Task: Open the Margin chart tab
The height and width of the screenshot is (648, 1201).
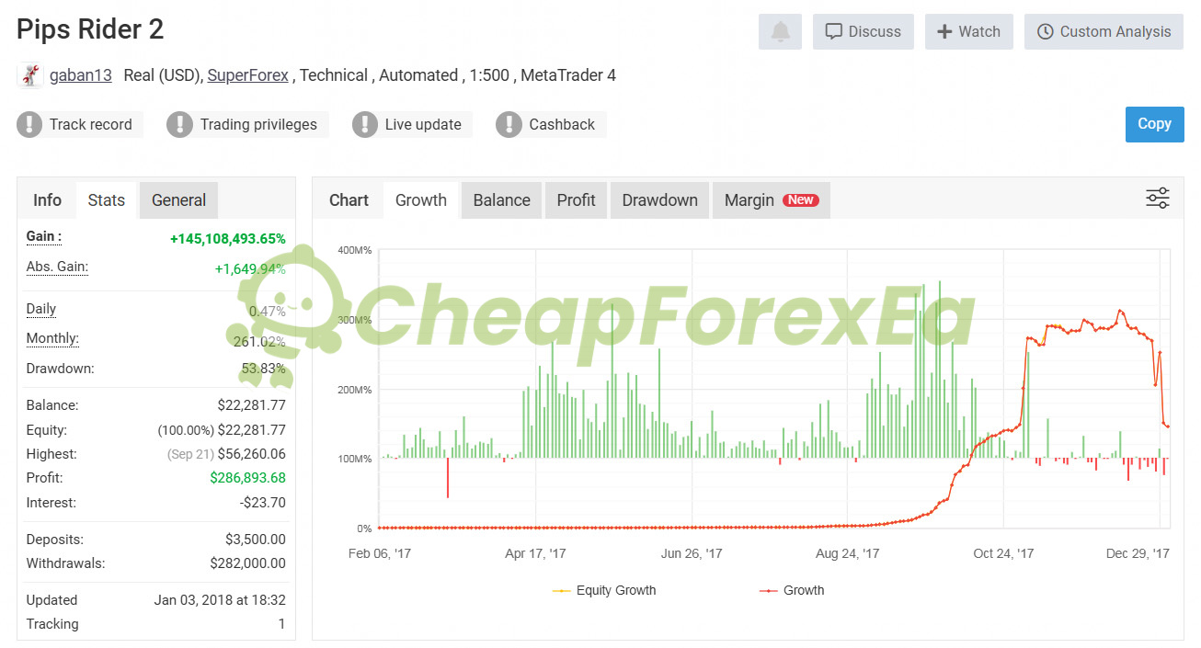Action: [x=771, y=199]
